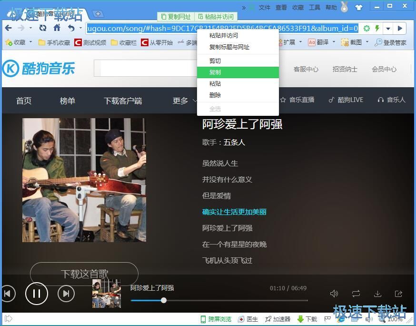Open the 收藏栏 bookmark folder
The height and width of the screenshot is (326, 416).
point(124,42)
